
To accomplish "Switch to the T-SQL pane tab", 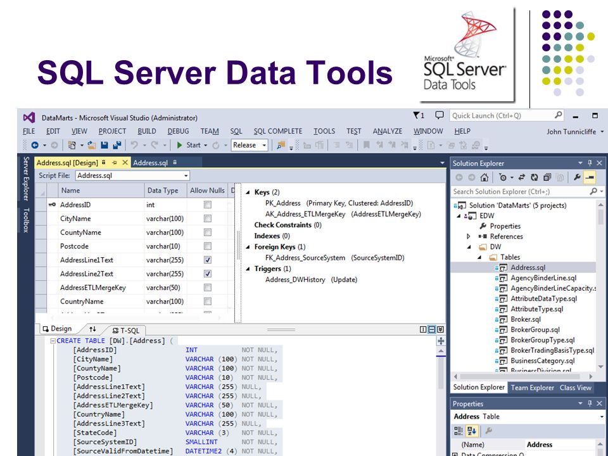I will click(126, 331).
